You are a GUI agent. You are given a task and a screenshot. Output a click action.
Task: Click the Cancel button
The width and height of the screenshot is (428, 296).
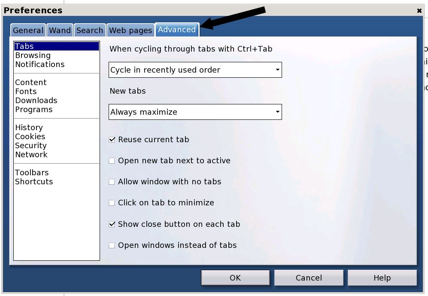309,278
